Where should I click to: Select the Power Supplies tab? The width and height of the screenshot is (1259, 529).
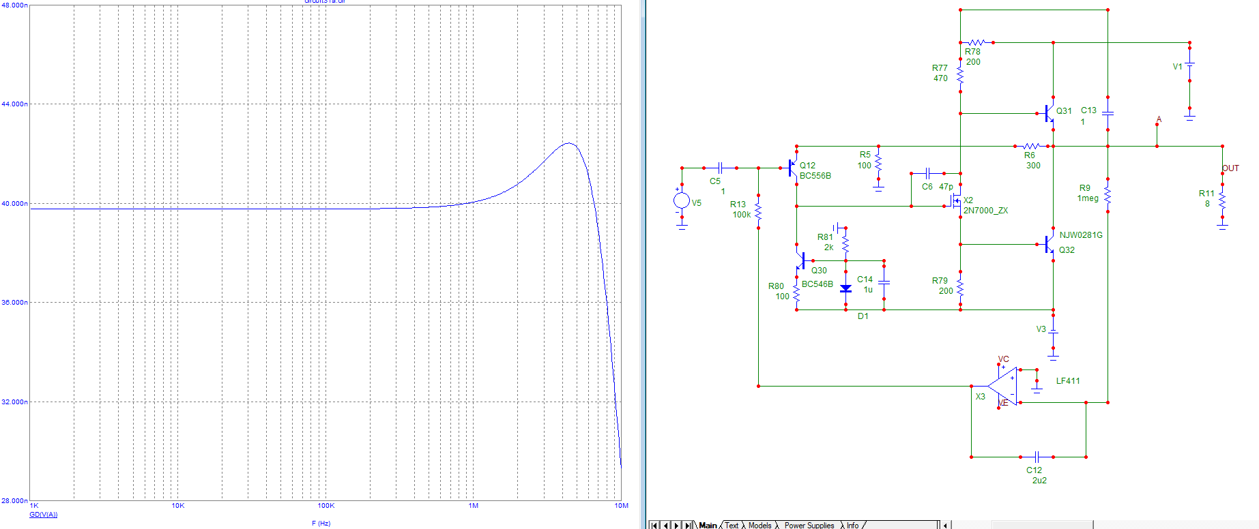click(x=809, y=525)
